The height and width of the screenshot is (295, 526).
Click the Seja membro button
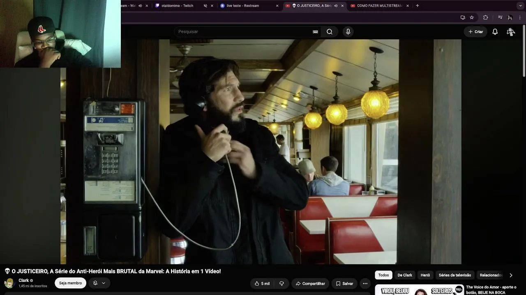point(70,283)
